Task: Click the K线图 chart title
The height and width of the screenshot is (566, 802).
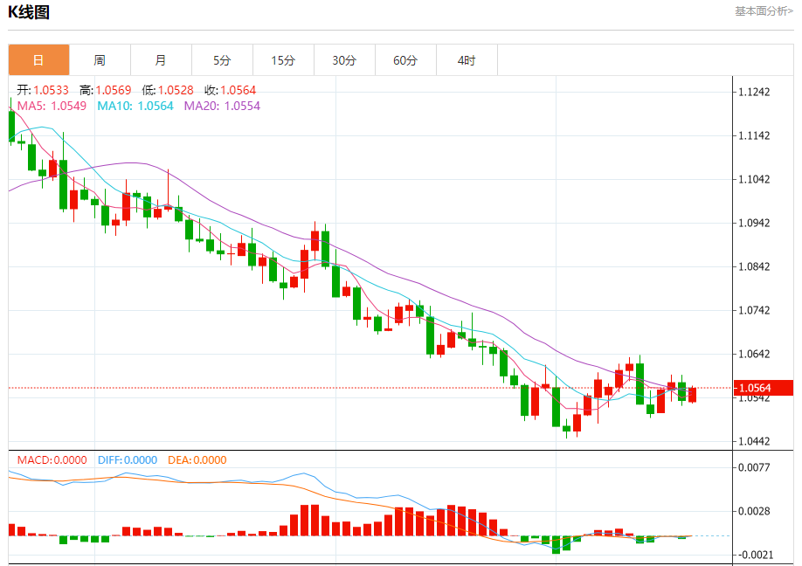Action: tap(29, 11)
